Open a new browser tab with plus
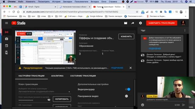Viewport: 195px width, 109px height. [x=129, y=7]
